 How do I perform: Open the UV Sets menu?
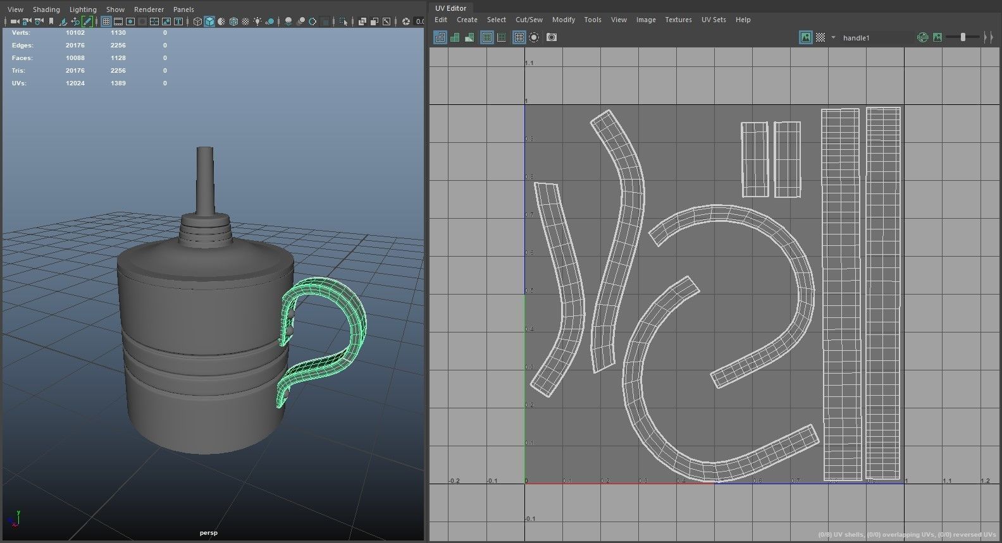pos(713,20)
